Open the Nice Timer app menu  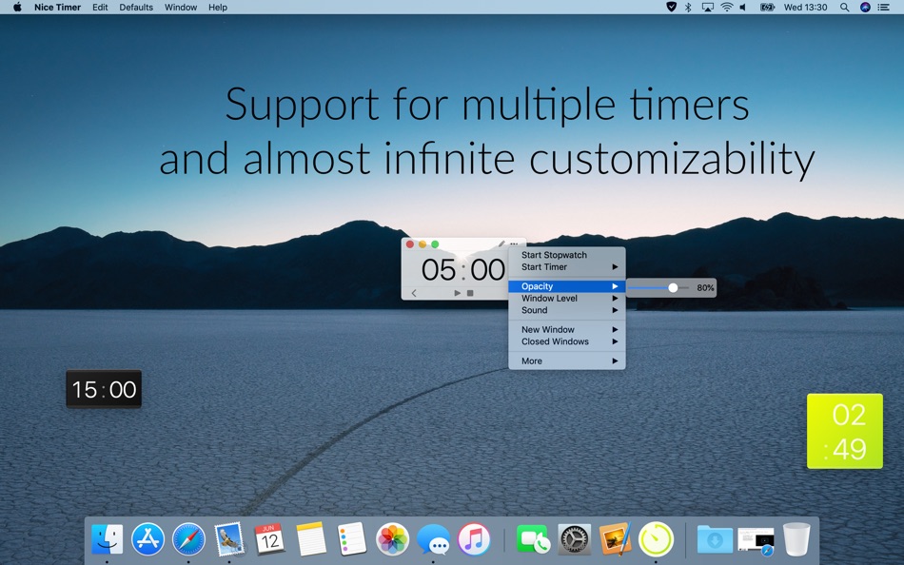coord(57,8)
